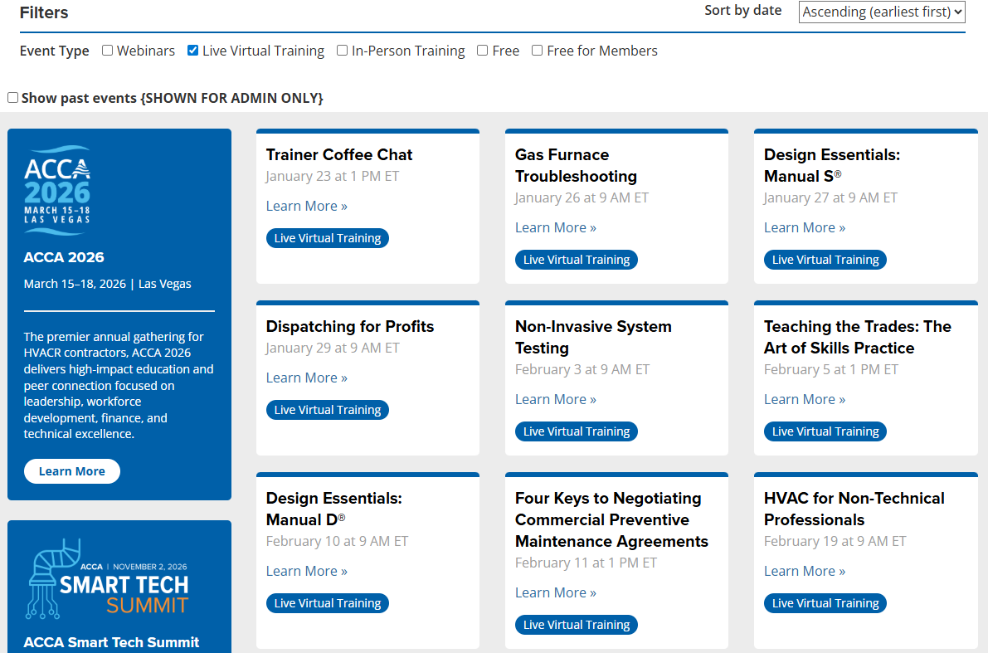Uncheck the Live Virtual Training filter
988x653 pixels.
(x=193, y=51)
